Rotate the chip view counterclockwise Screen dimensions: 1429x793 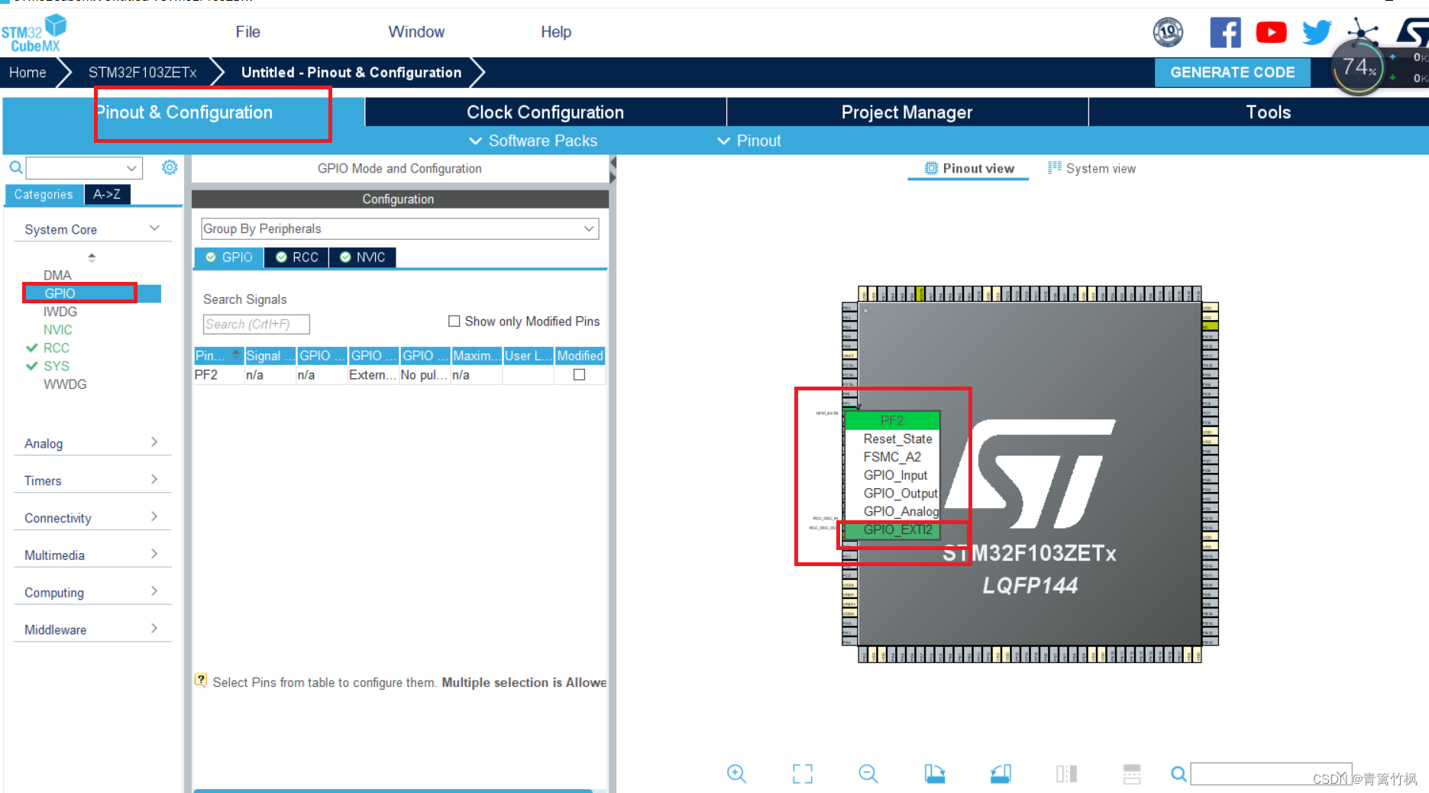[x=1001, y=773]
